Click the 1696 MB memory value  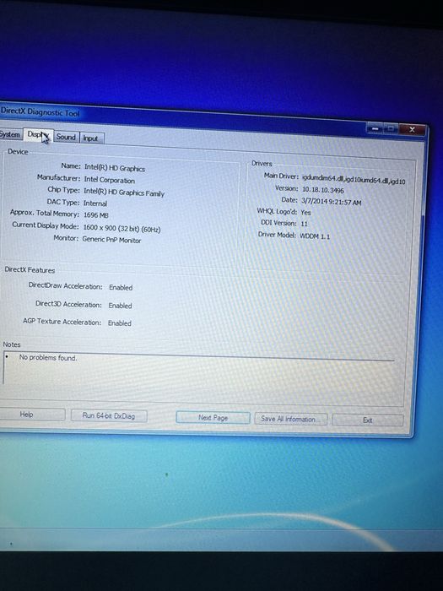point(95,215)
